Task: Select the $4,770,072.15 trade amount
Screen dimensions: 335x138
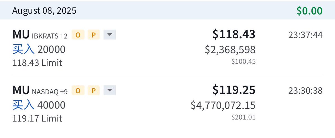Action: coord(223,105)
